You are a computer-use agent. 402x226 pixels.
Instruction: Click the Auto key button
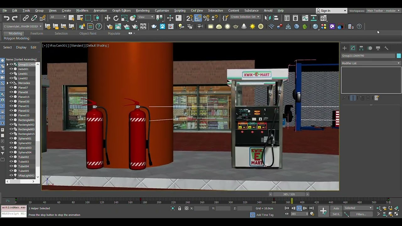(x=336, y=208)
